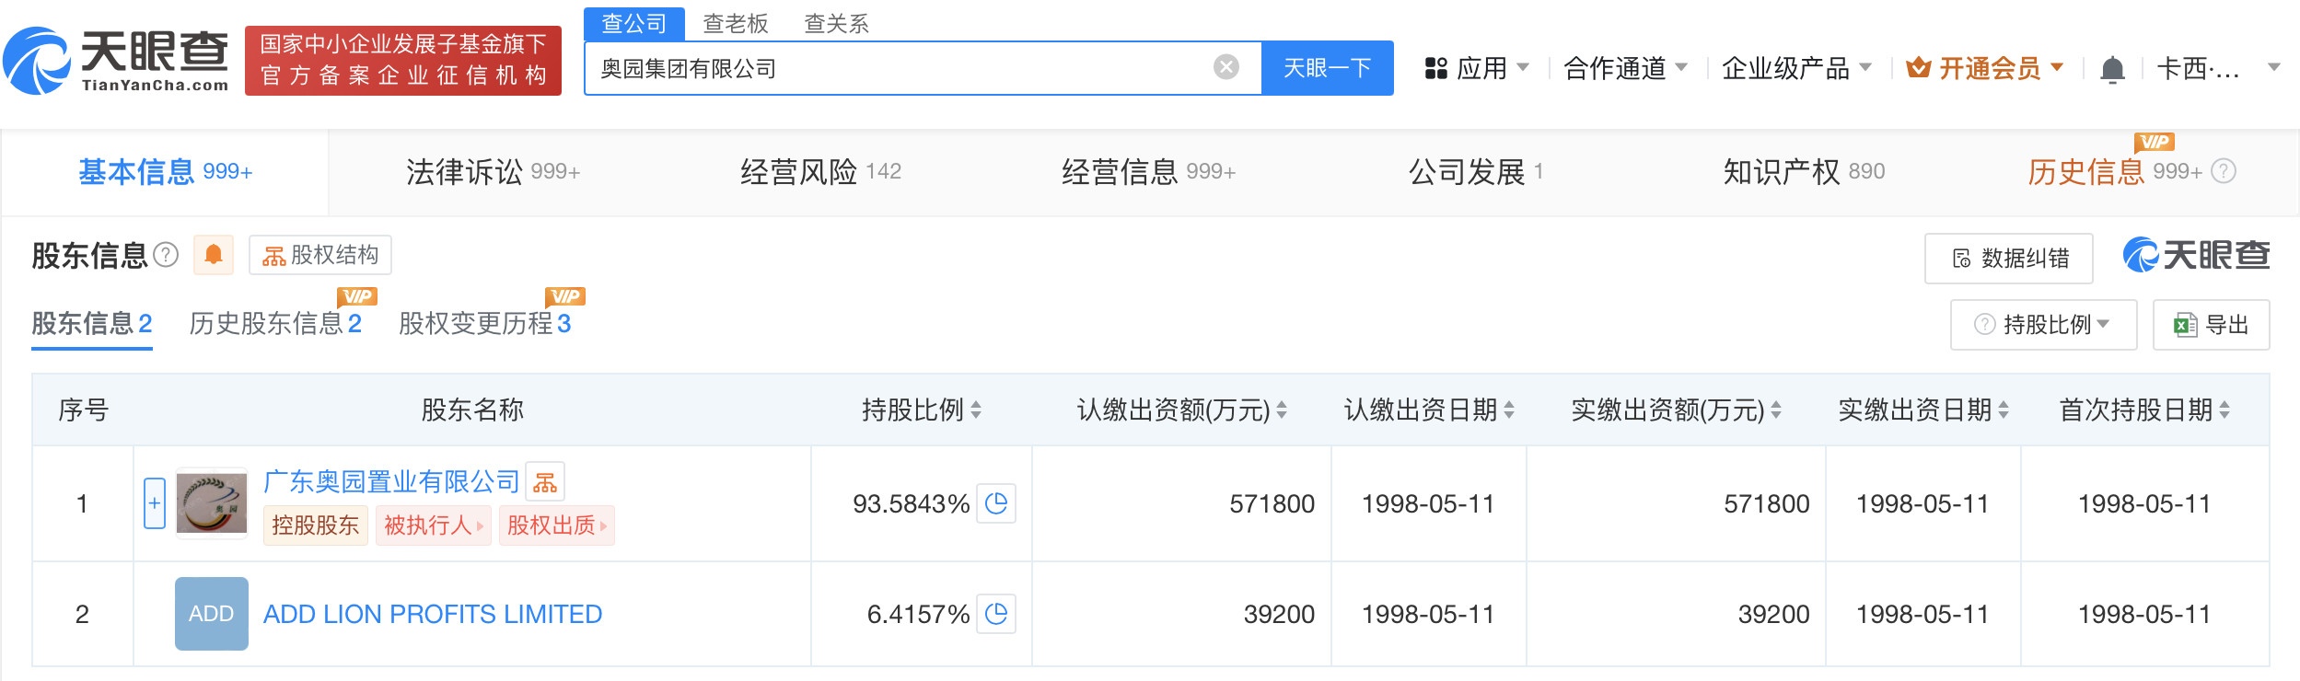Sort by 认缴出资日期 column
This screenshot has height=681, width=2300.
1509,410
